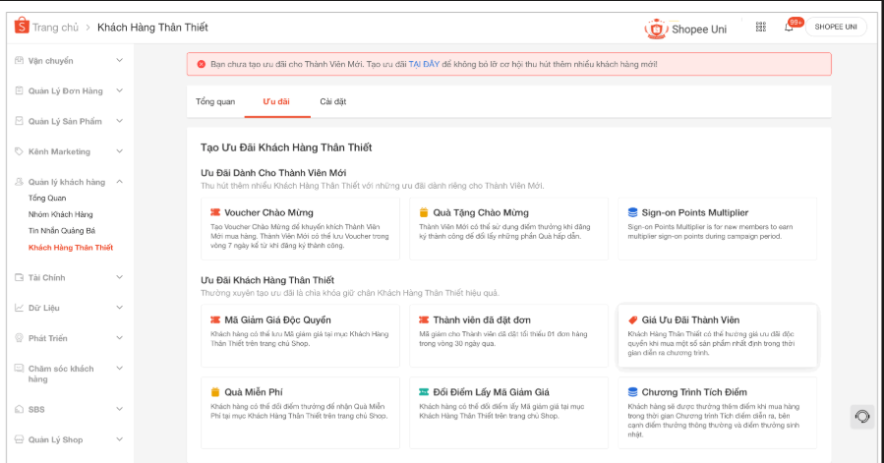Click the Quản lý khách hàng icon

coord(19,182)
